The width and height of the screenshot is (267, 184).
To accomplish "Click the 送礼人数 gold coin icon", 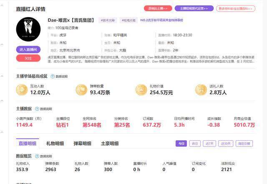I will (202, 90).
